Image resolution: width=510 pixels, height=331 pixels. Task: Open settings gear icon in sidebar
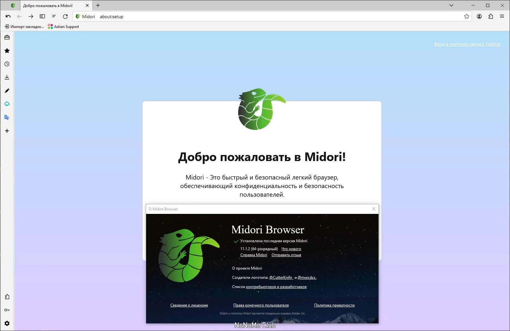(7, 323)
